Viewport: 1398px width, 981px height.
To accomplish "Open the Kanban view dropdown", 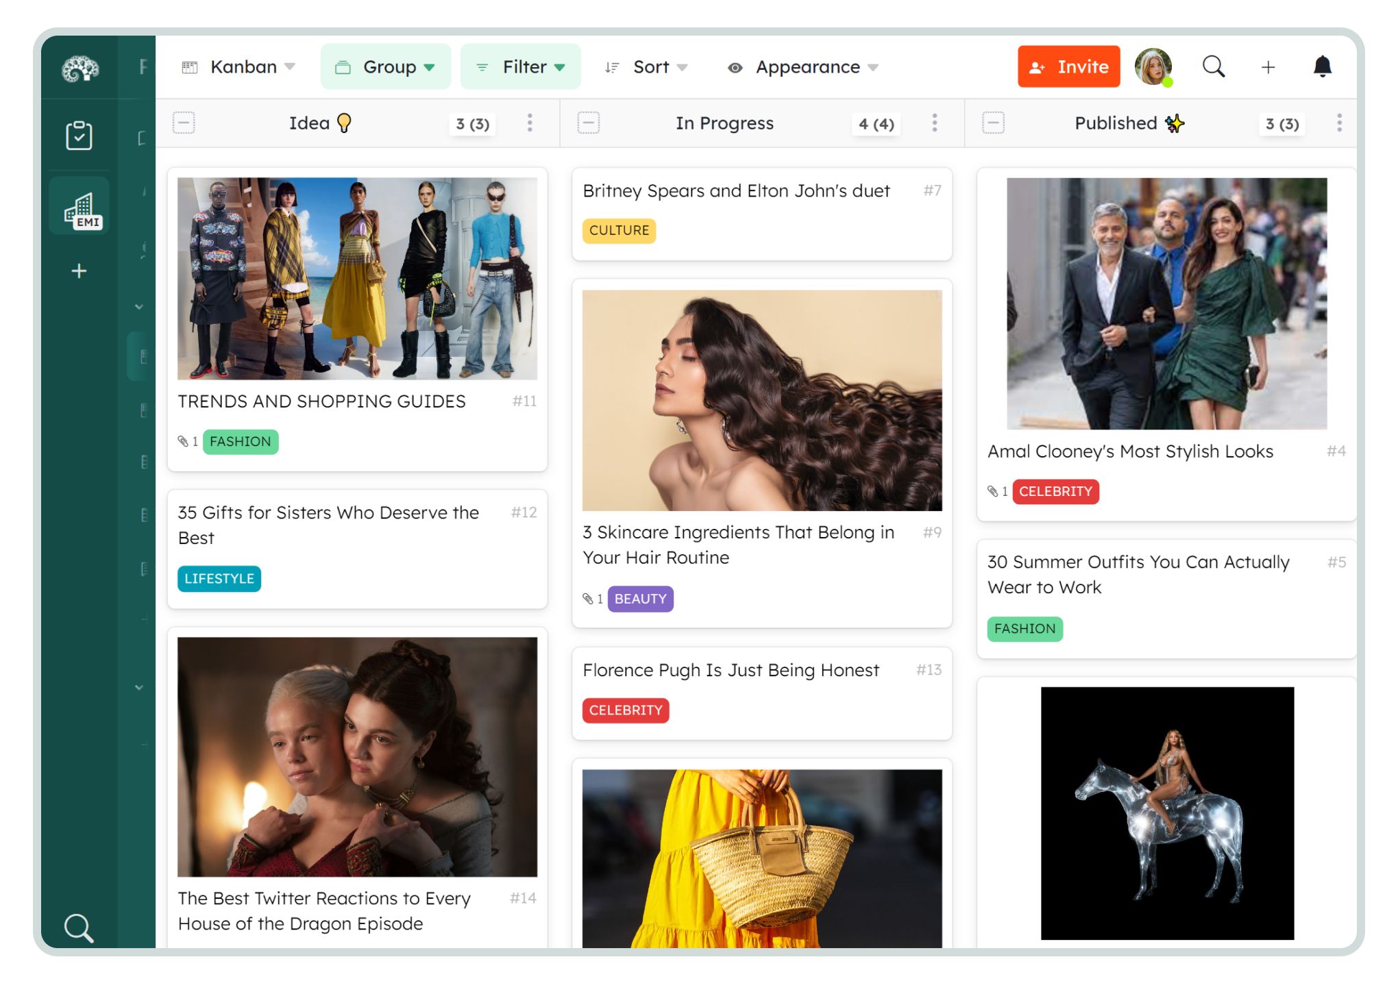I will tap(238, 67).
